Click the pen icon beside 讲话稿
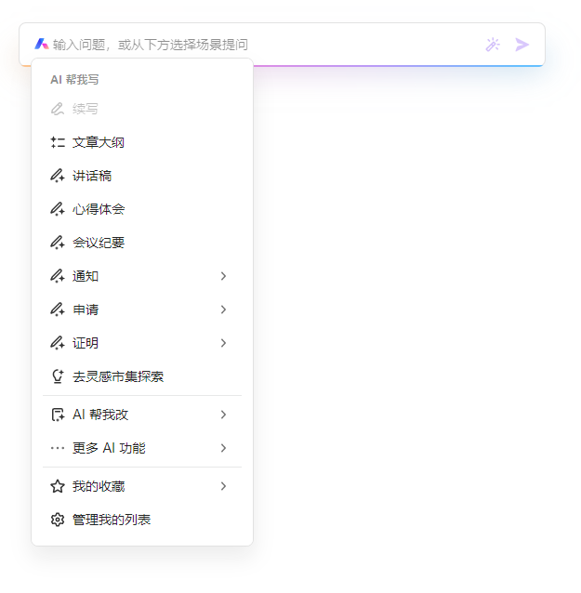The height and width of the screenshot is (593, 581). (58, 176)
